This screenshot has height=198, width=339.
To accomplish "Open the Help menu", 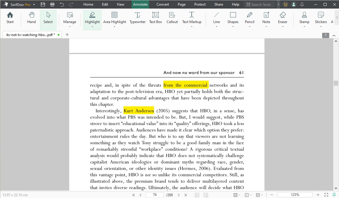I will click(235, 4).
